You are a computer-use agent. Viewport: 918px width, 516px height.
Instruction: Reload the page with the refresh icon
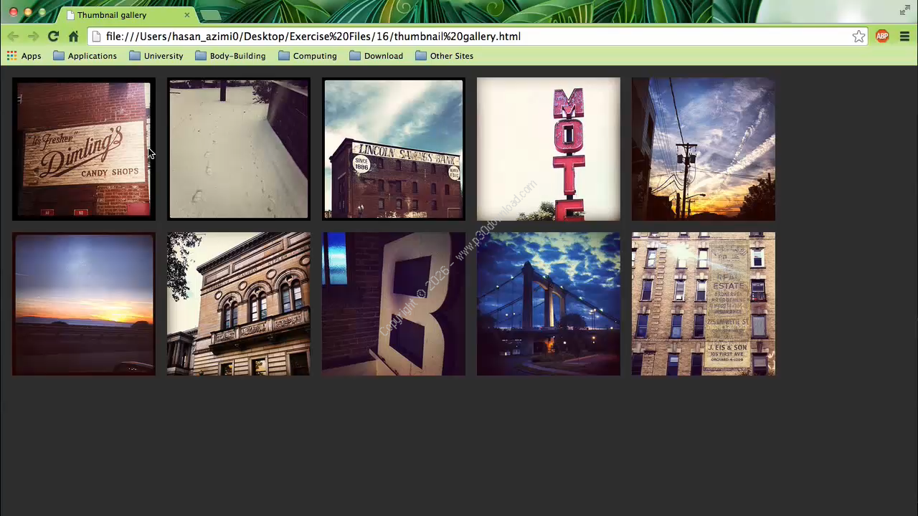53,37
